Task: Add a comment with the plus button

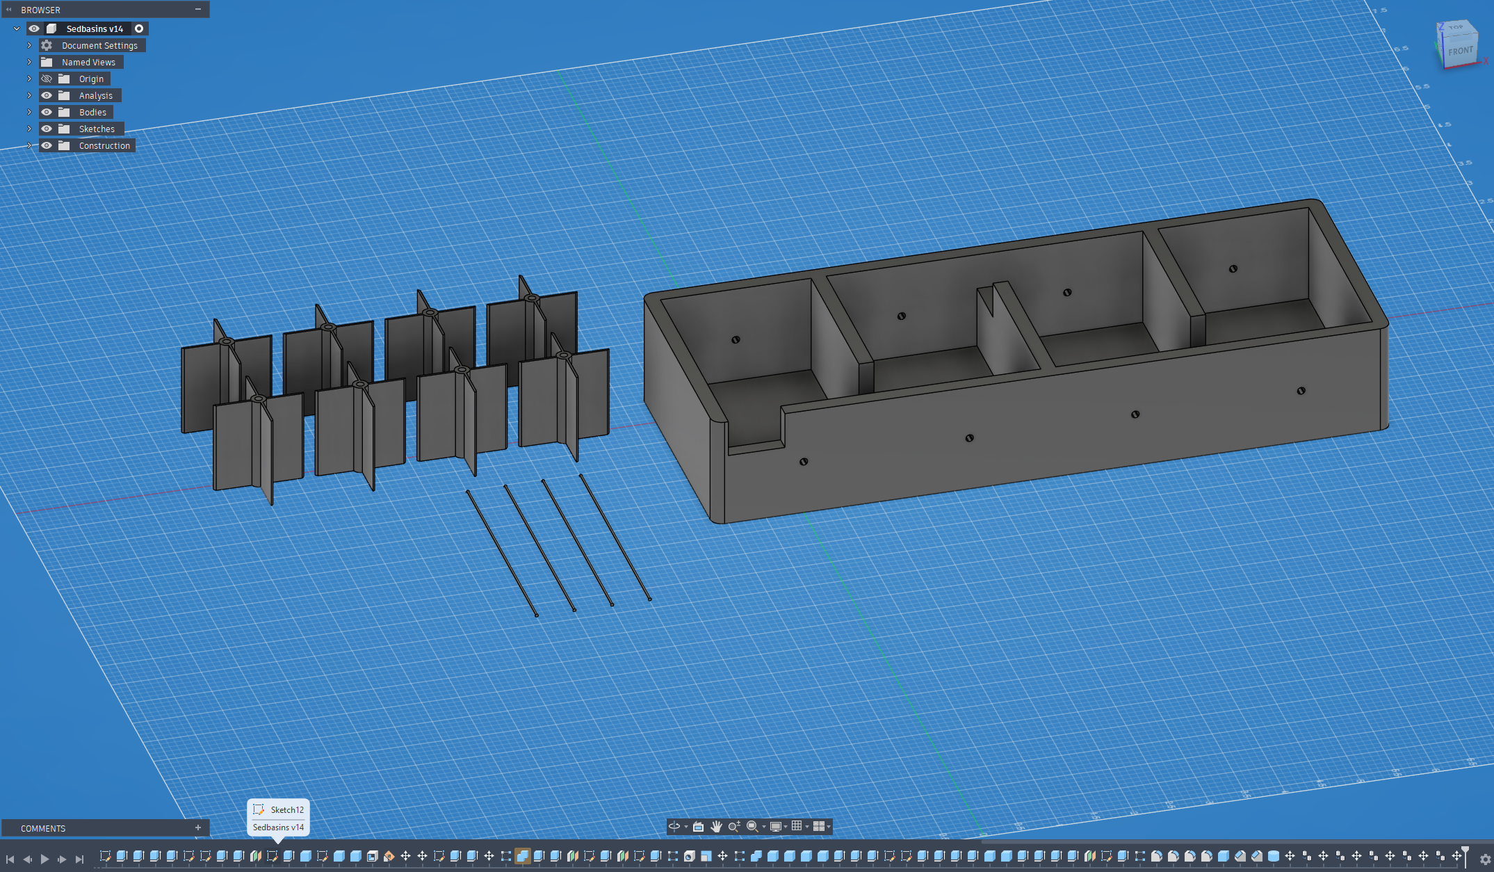Action: (x=198, y=827)
